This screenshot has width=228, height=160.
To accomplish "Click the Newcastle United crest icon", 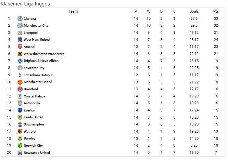I will (20, 152).
